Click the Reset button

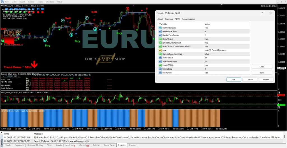point(266,79)
